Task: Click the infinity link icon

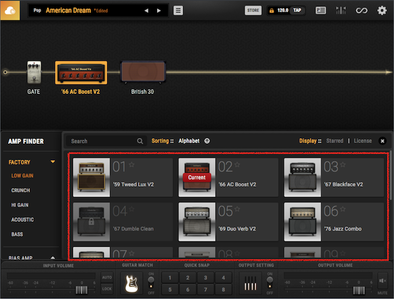Action: (x=362, y=10)
